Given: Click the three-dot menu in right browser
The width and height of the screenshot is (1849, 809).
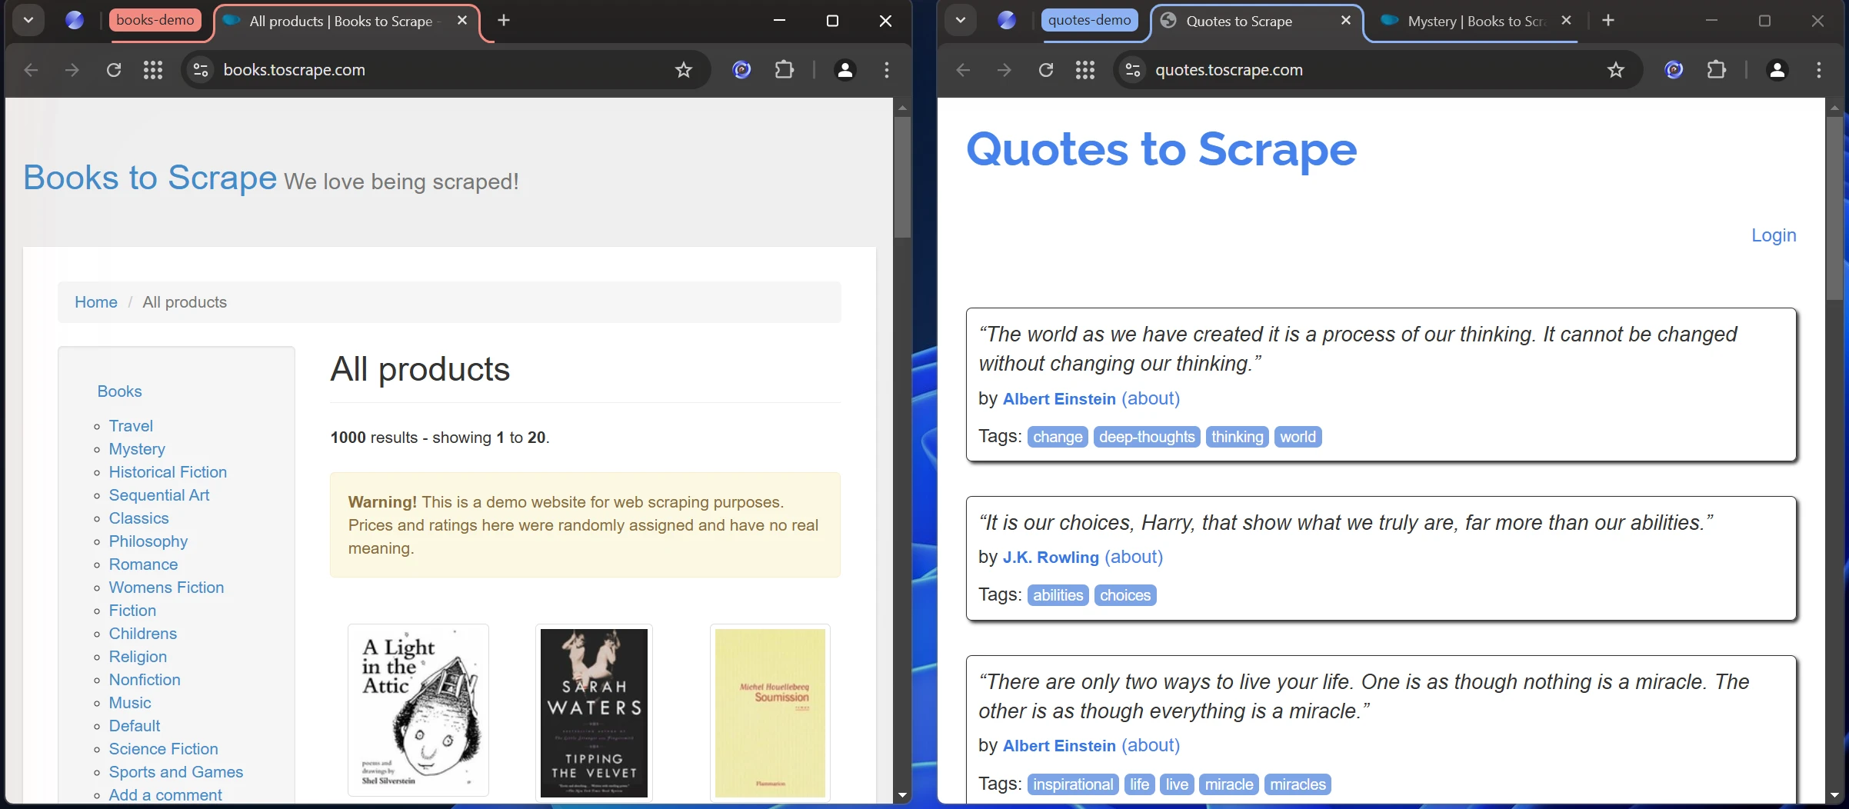Looking at the screenshot, I should [x=1819, y=70].
